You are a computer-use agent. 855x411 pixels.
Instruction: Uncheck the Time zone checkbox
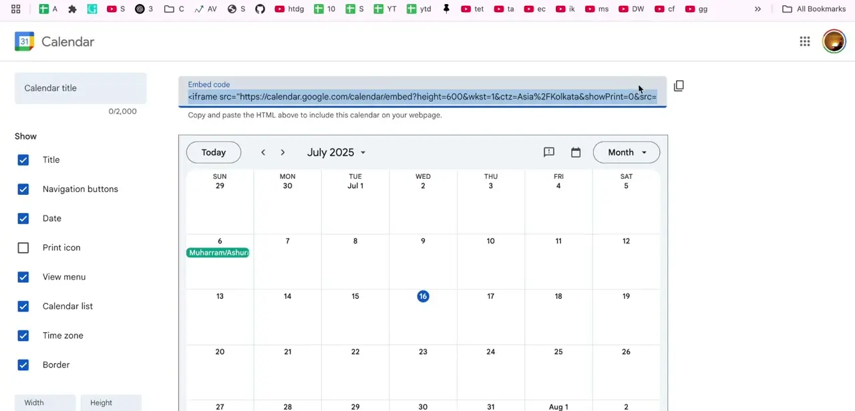(x=23, y=336)
